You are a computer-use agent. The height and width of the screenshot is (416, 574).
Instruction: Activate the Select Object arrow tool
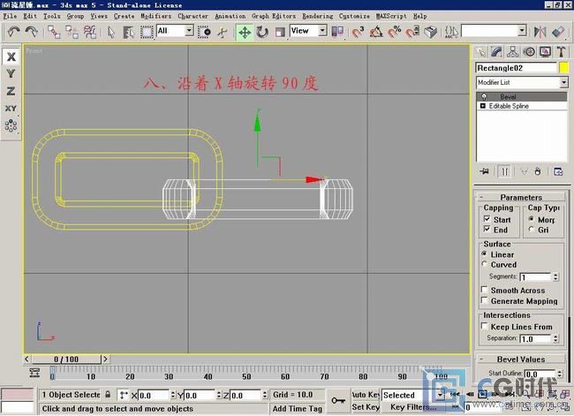(x=111, y=32)
